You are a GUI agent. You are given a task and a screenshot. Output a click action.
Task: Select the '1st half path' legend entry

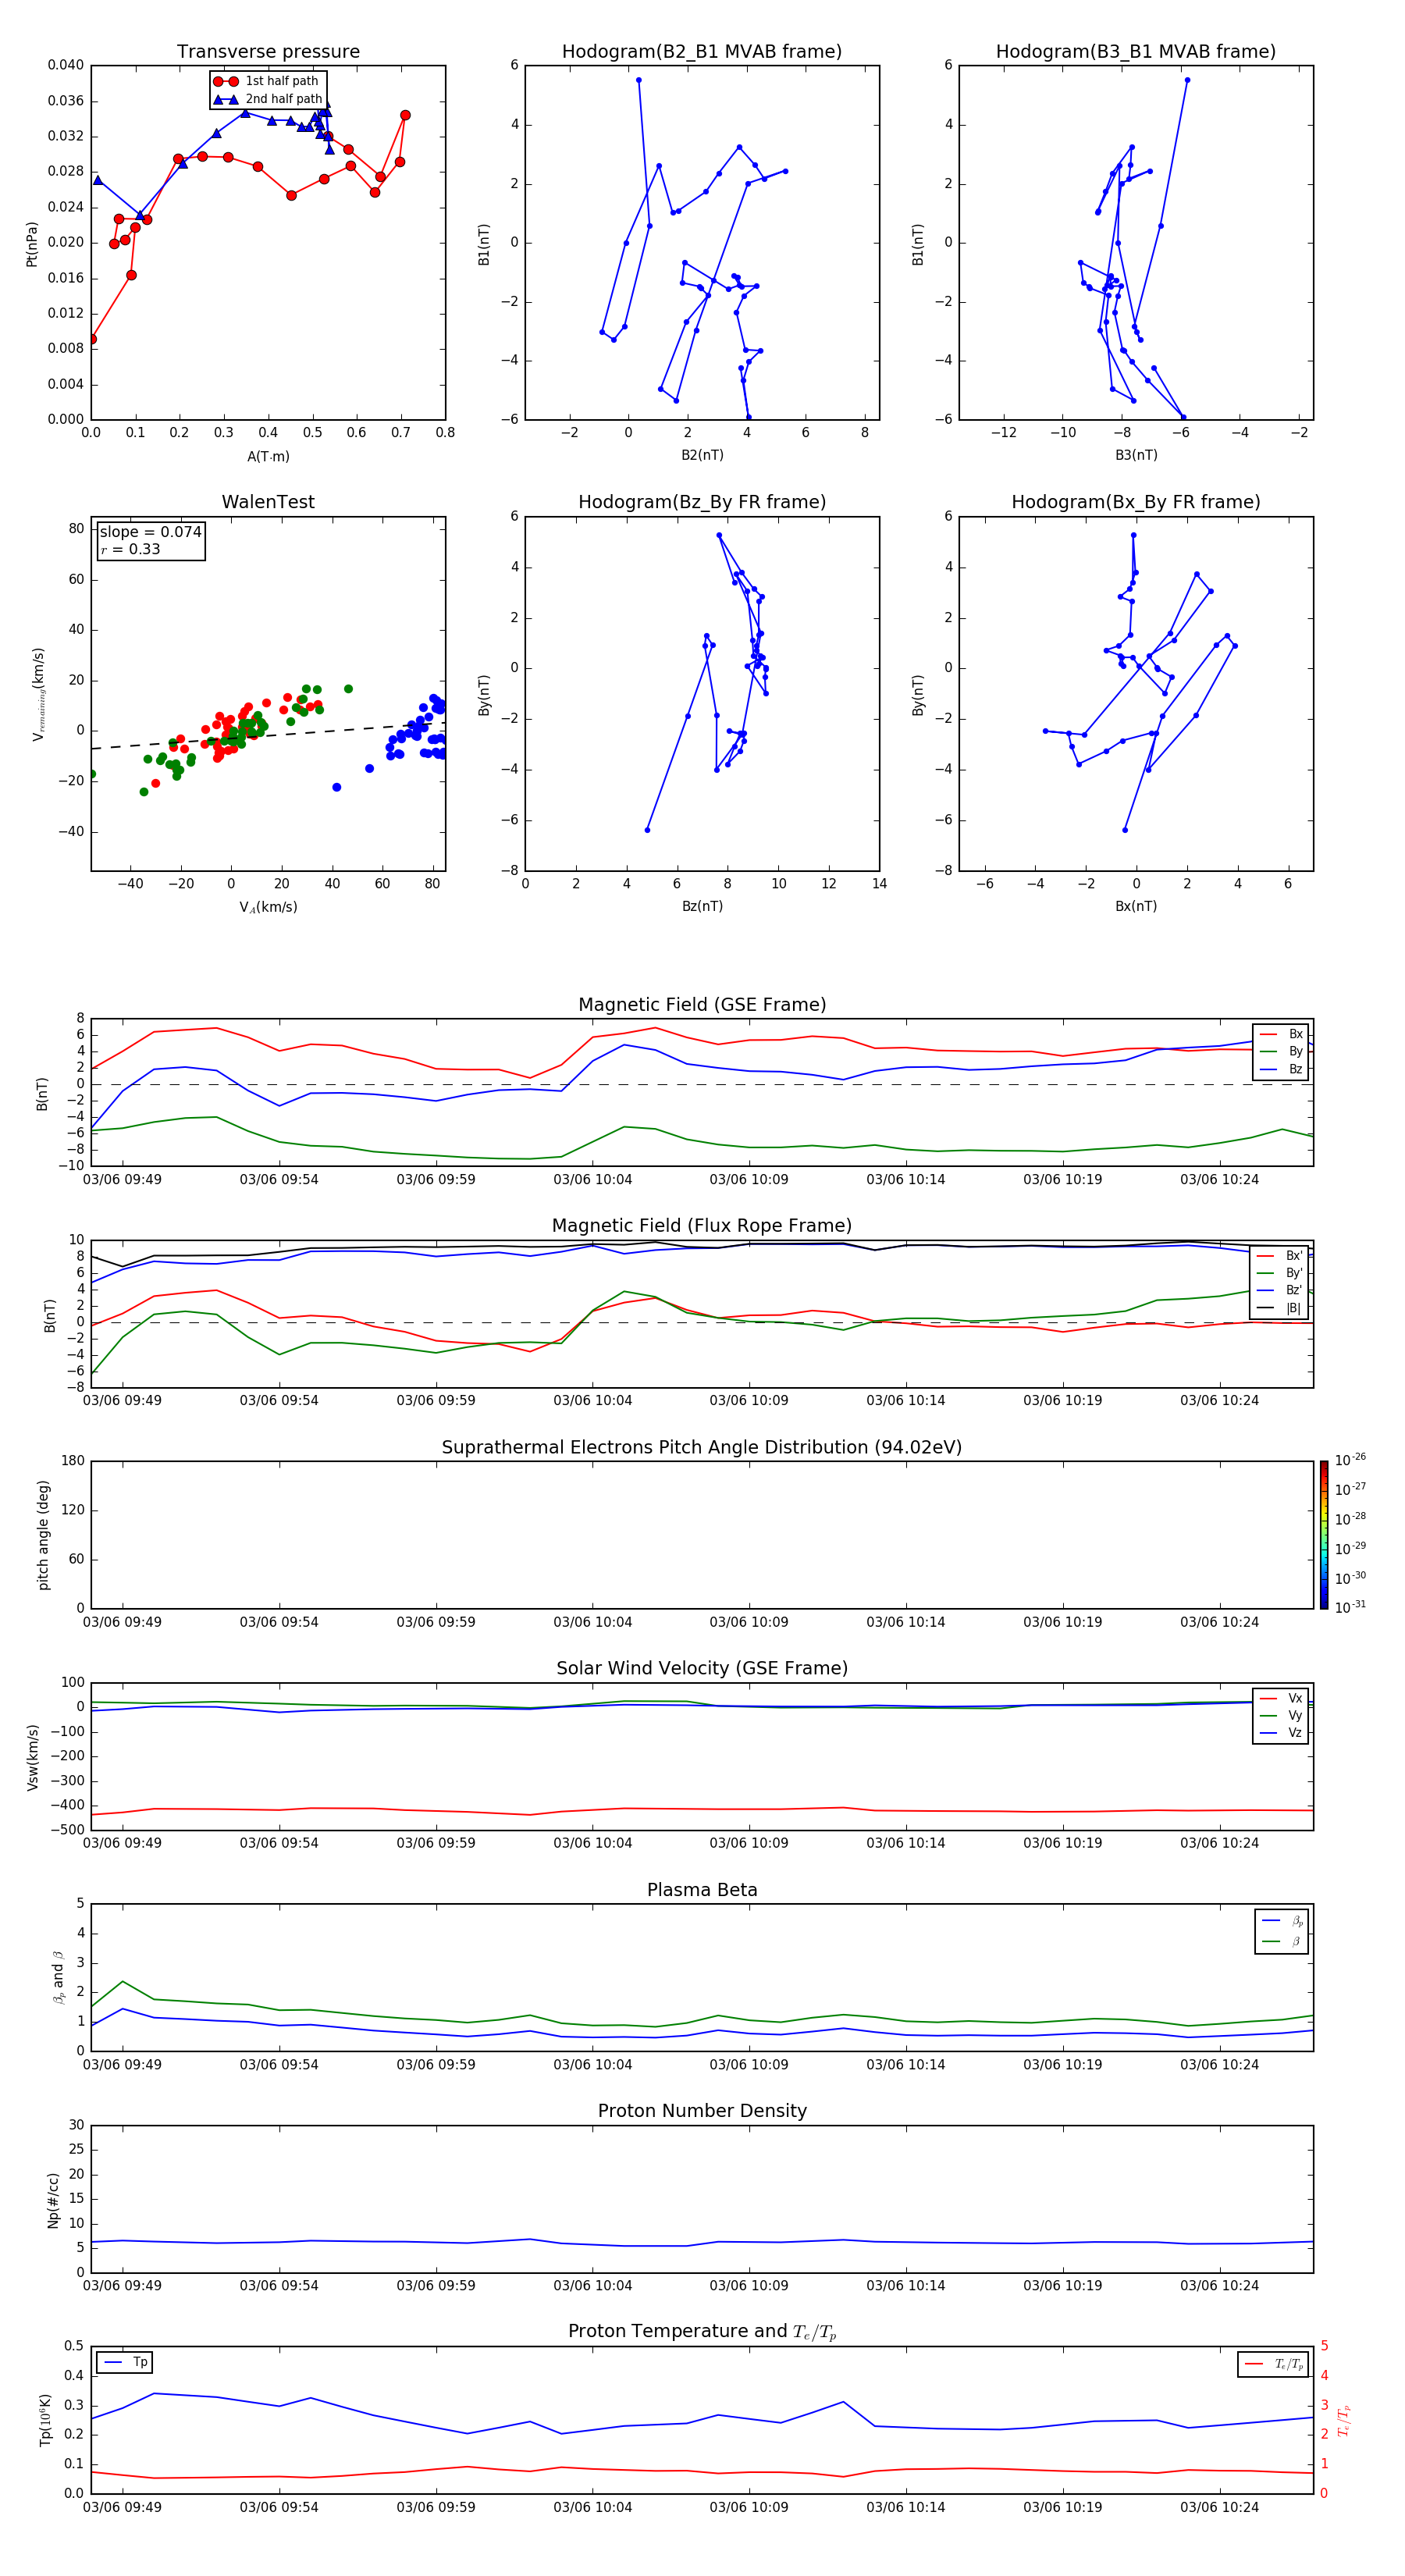[266, 81]
